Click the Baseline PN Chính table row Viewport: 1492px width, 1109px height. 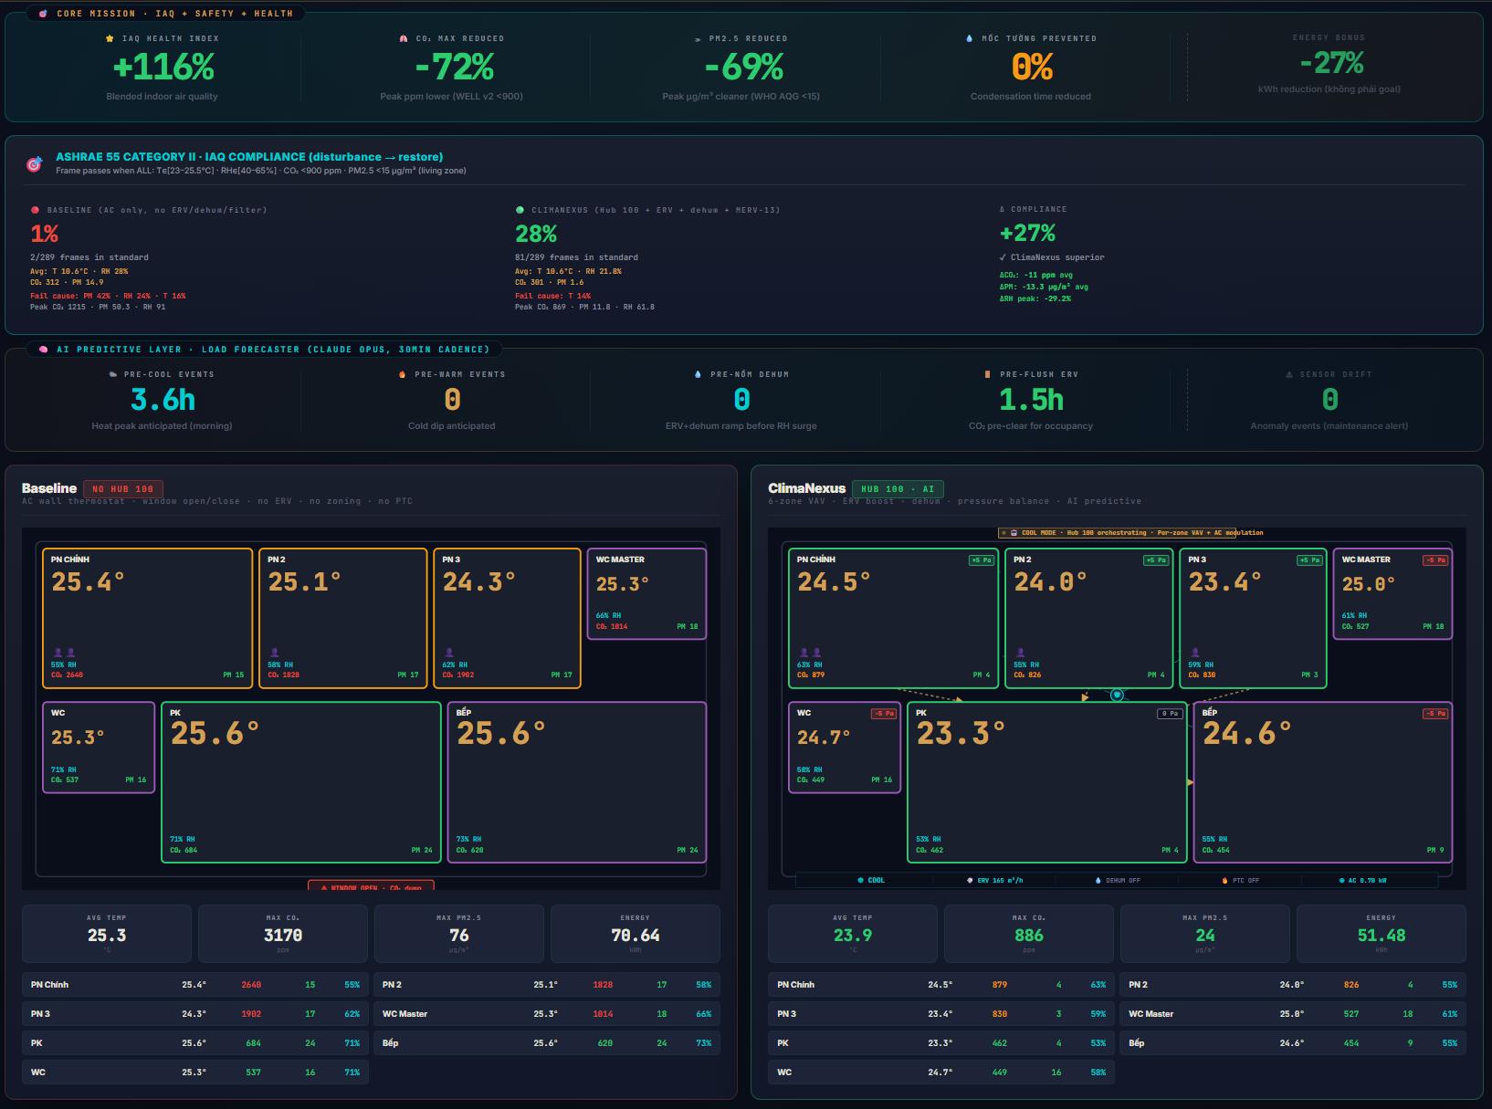(x=195, y=985)
